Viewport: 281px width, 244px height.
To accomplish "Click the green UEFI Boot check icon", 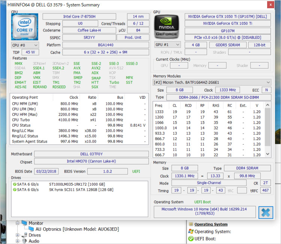I will tap(191, 238).
